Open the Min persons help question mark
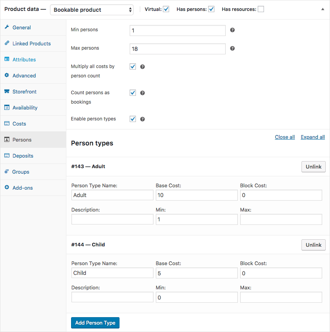The image size is (330, 332). 232,30
